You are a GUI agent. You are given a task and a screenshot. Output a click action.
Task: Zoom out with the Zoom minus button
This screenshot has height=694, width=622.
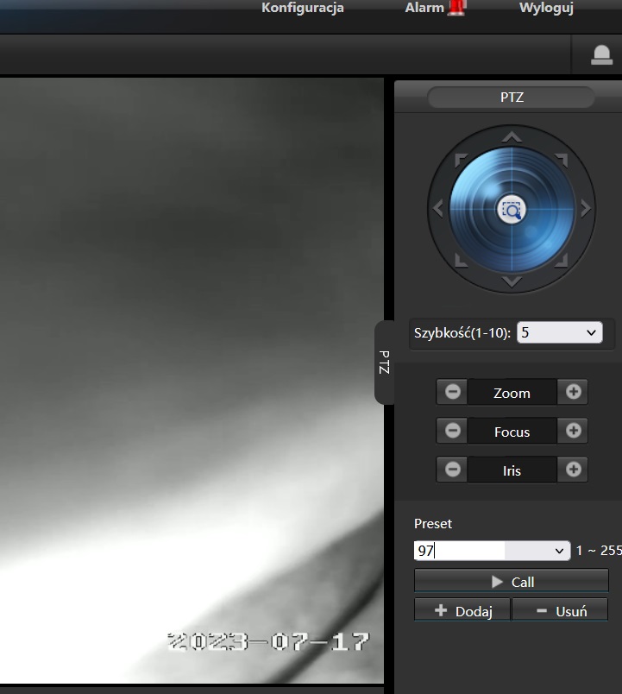tap(452, 392)
